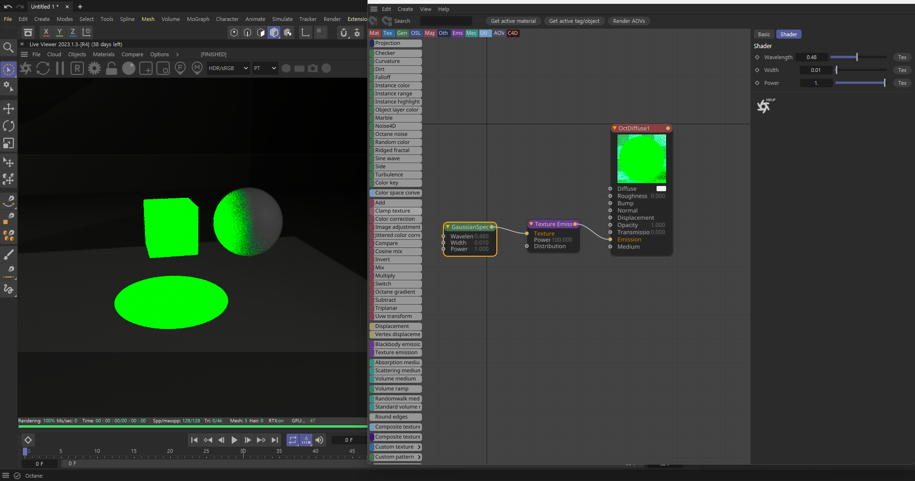Viewport: 915px width, 481px height.
Task: Toggle timeline loop playback mode
Action: coord(292,440)
